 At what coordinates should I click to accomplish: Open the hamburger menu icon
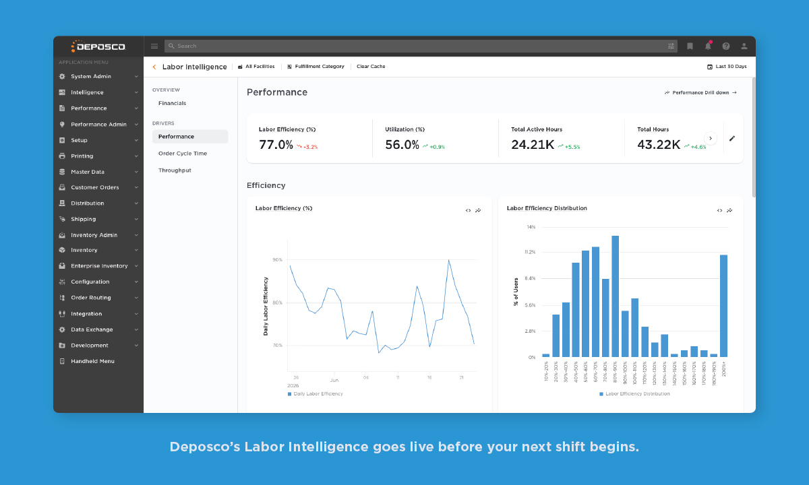pos(154,46)
